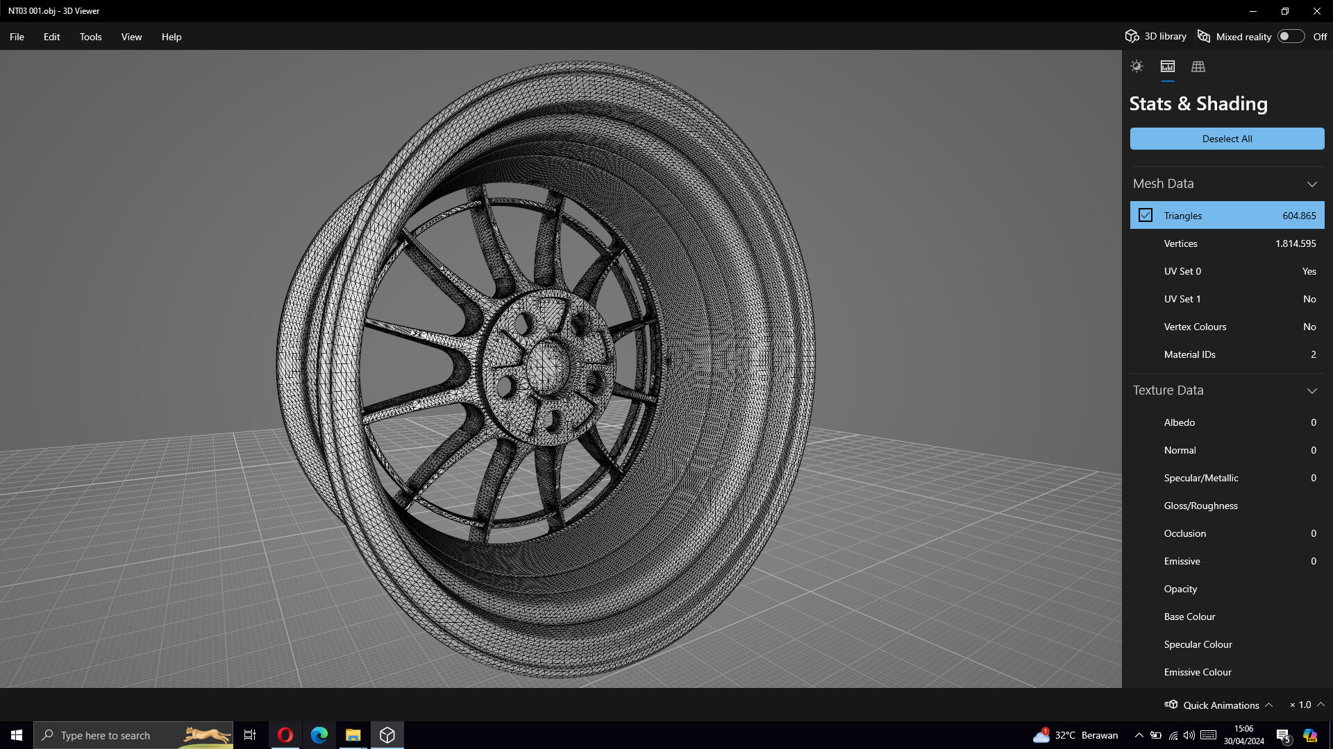Viewport: 1333px width, 749px height.
Task: Collapse the Texture Data section
Action: (1311, 390)
